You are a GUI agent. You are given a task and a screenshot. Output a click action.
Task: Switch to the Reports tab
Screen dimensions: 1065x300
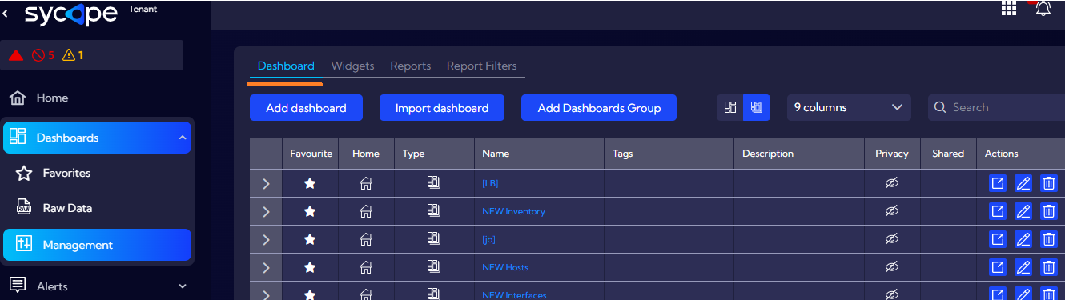pyautogui.click(x=411, y=66)
